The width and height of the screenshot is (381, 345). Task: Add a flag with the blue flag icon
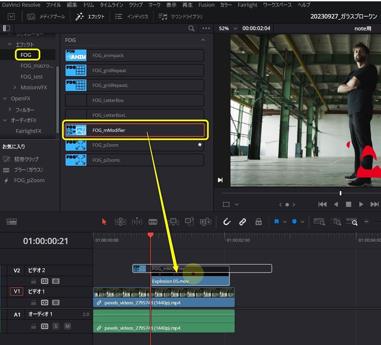pos(277,222)
